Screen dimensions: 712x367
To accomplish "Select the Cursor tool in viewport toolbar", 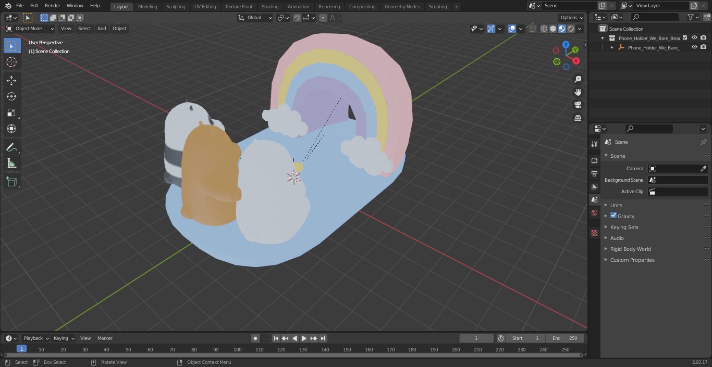I will coord(11,62).
